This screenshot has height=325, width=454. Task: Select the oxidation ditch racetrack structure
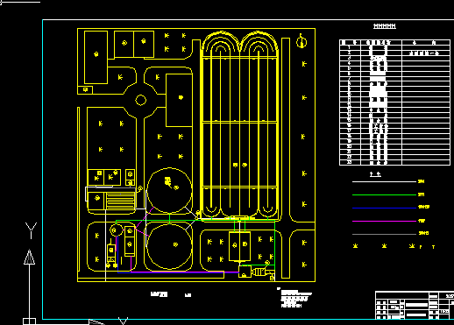239,125
